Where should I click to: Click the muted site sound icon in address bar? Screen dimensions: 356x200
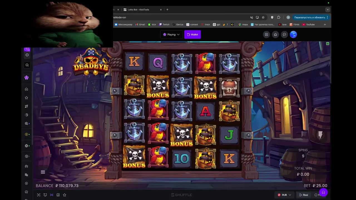[251, 17]
